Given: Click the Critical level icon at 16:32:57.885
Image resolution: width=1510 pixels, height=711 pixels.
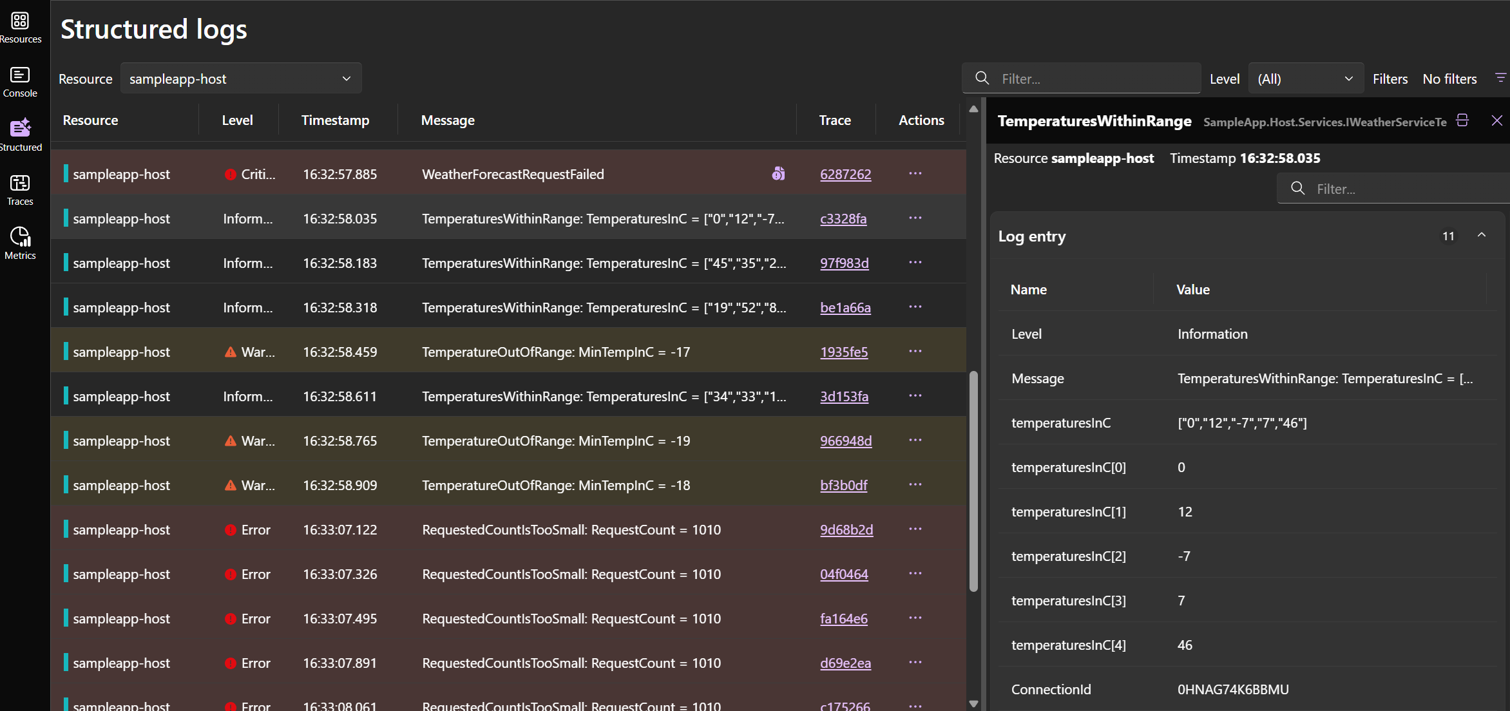Looking at the screenshot, I should point(230,174).
